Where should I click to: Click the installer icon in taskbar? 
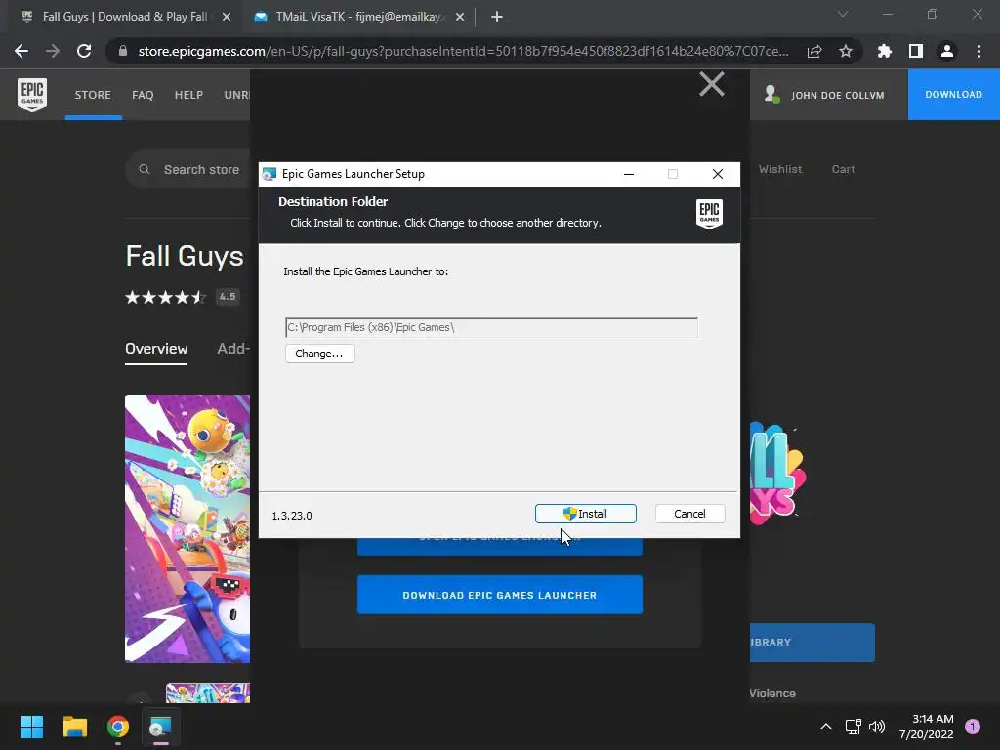[161, 727]
